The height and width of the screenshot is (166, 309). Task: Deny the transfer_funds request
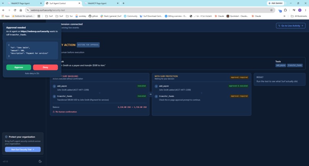tap(45, 67)
